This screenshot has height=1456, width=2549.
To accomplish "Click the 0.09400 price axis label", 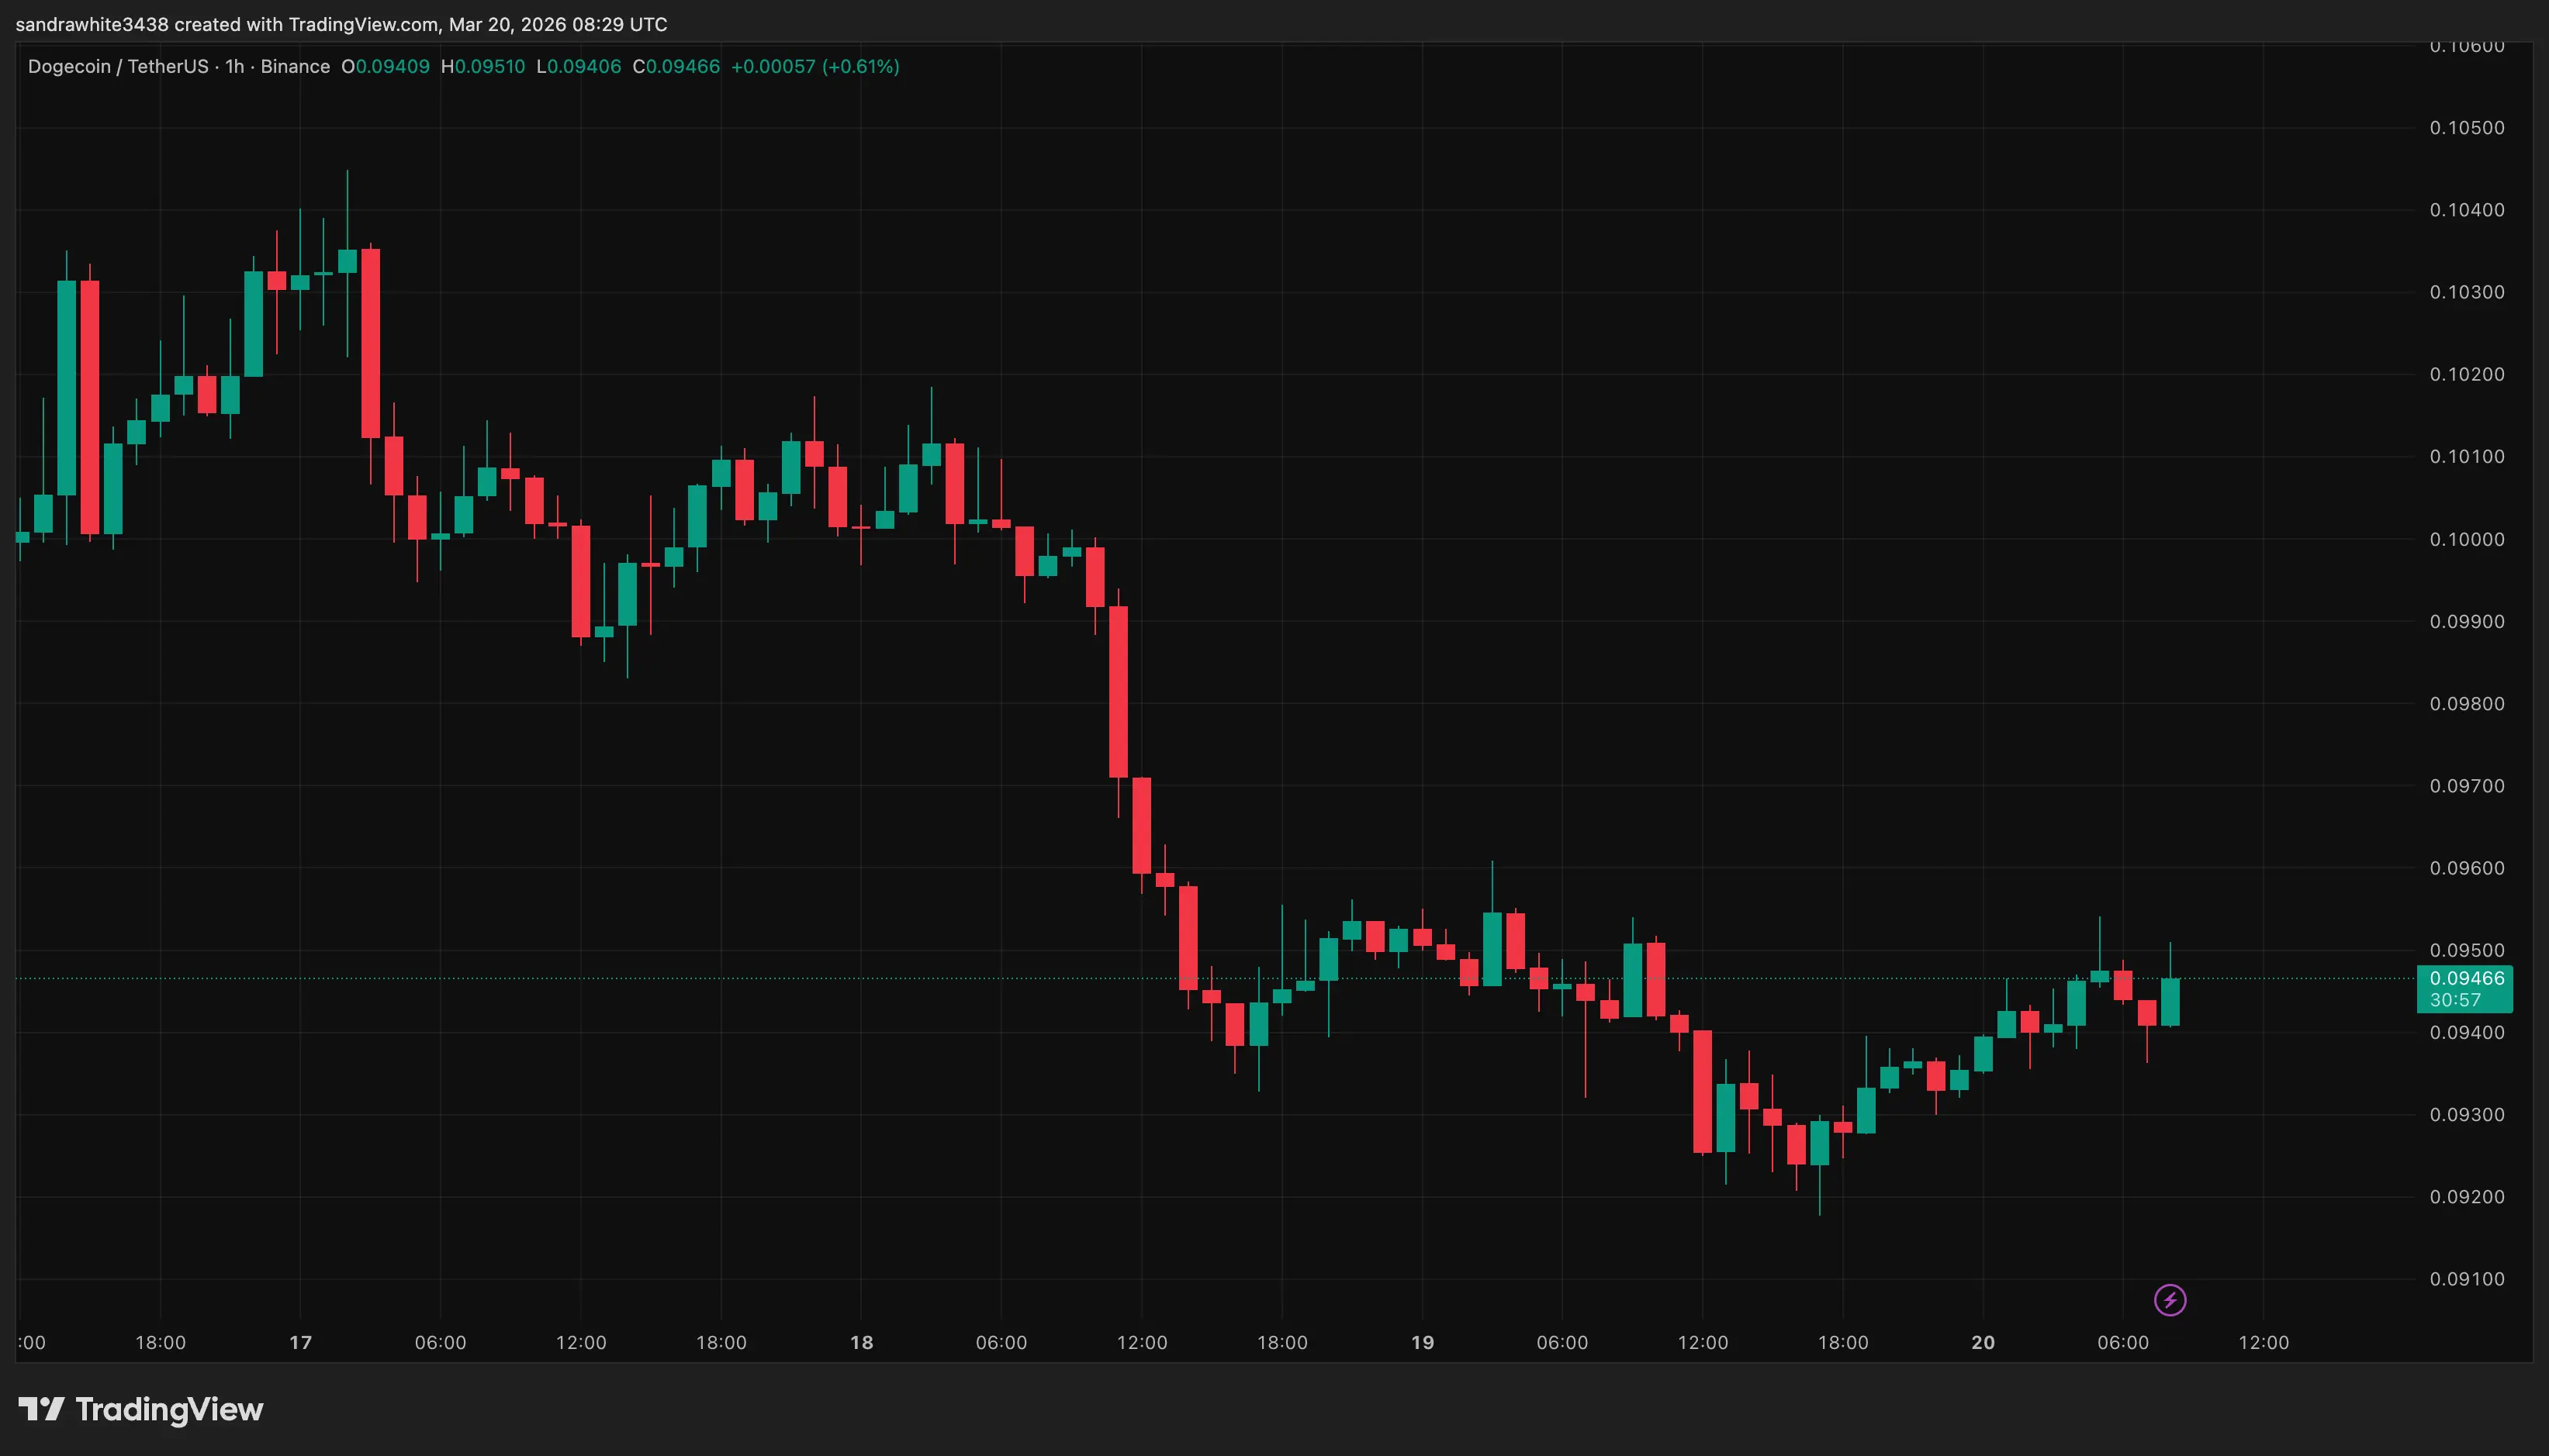I will 2467,1032.
